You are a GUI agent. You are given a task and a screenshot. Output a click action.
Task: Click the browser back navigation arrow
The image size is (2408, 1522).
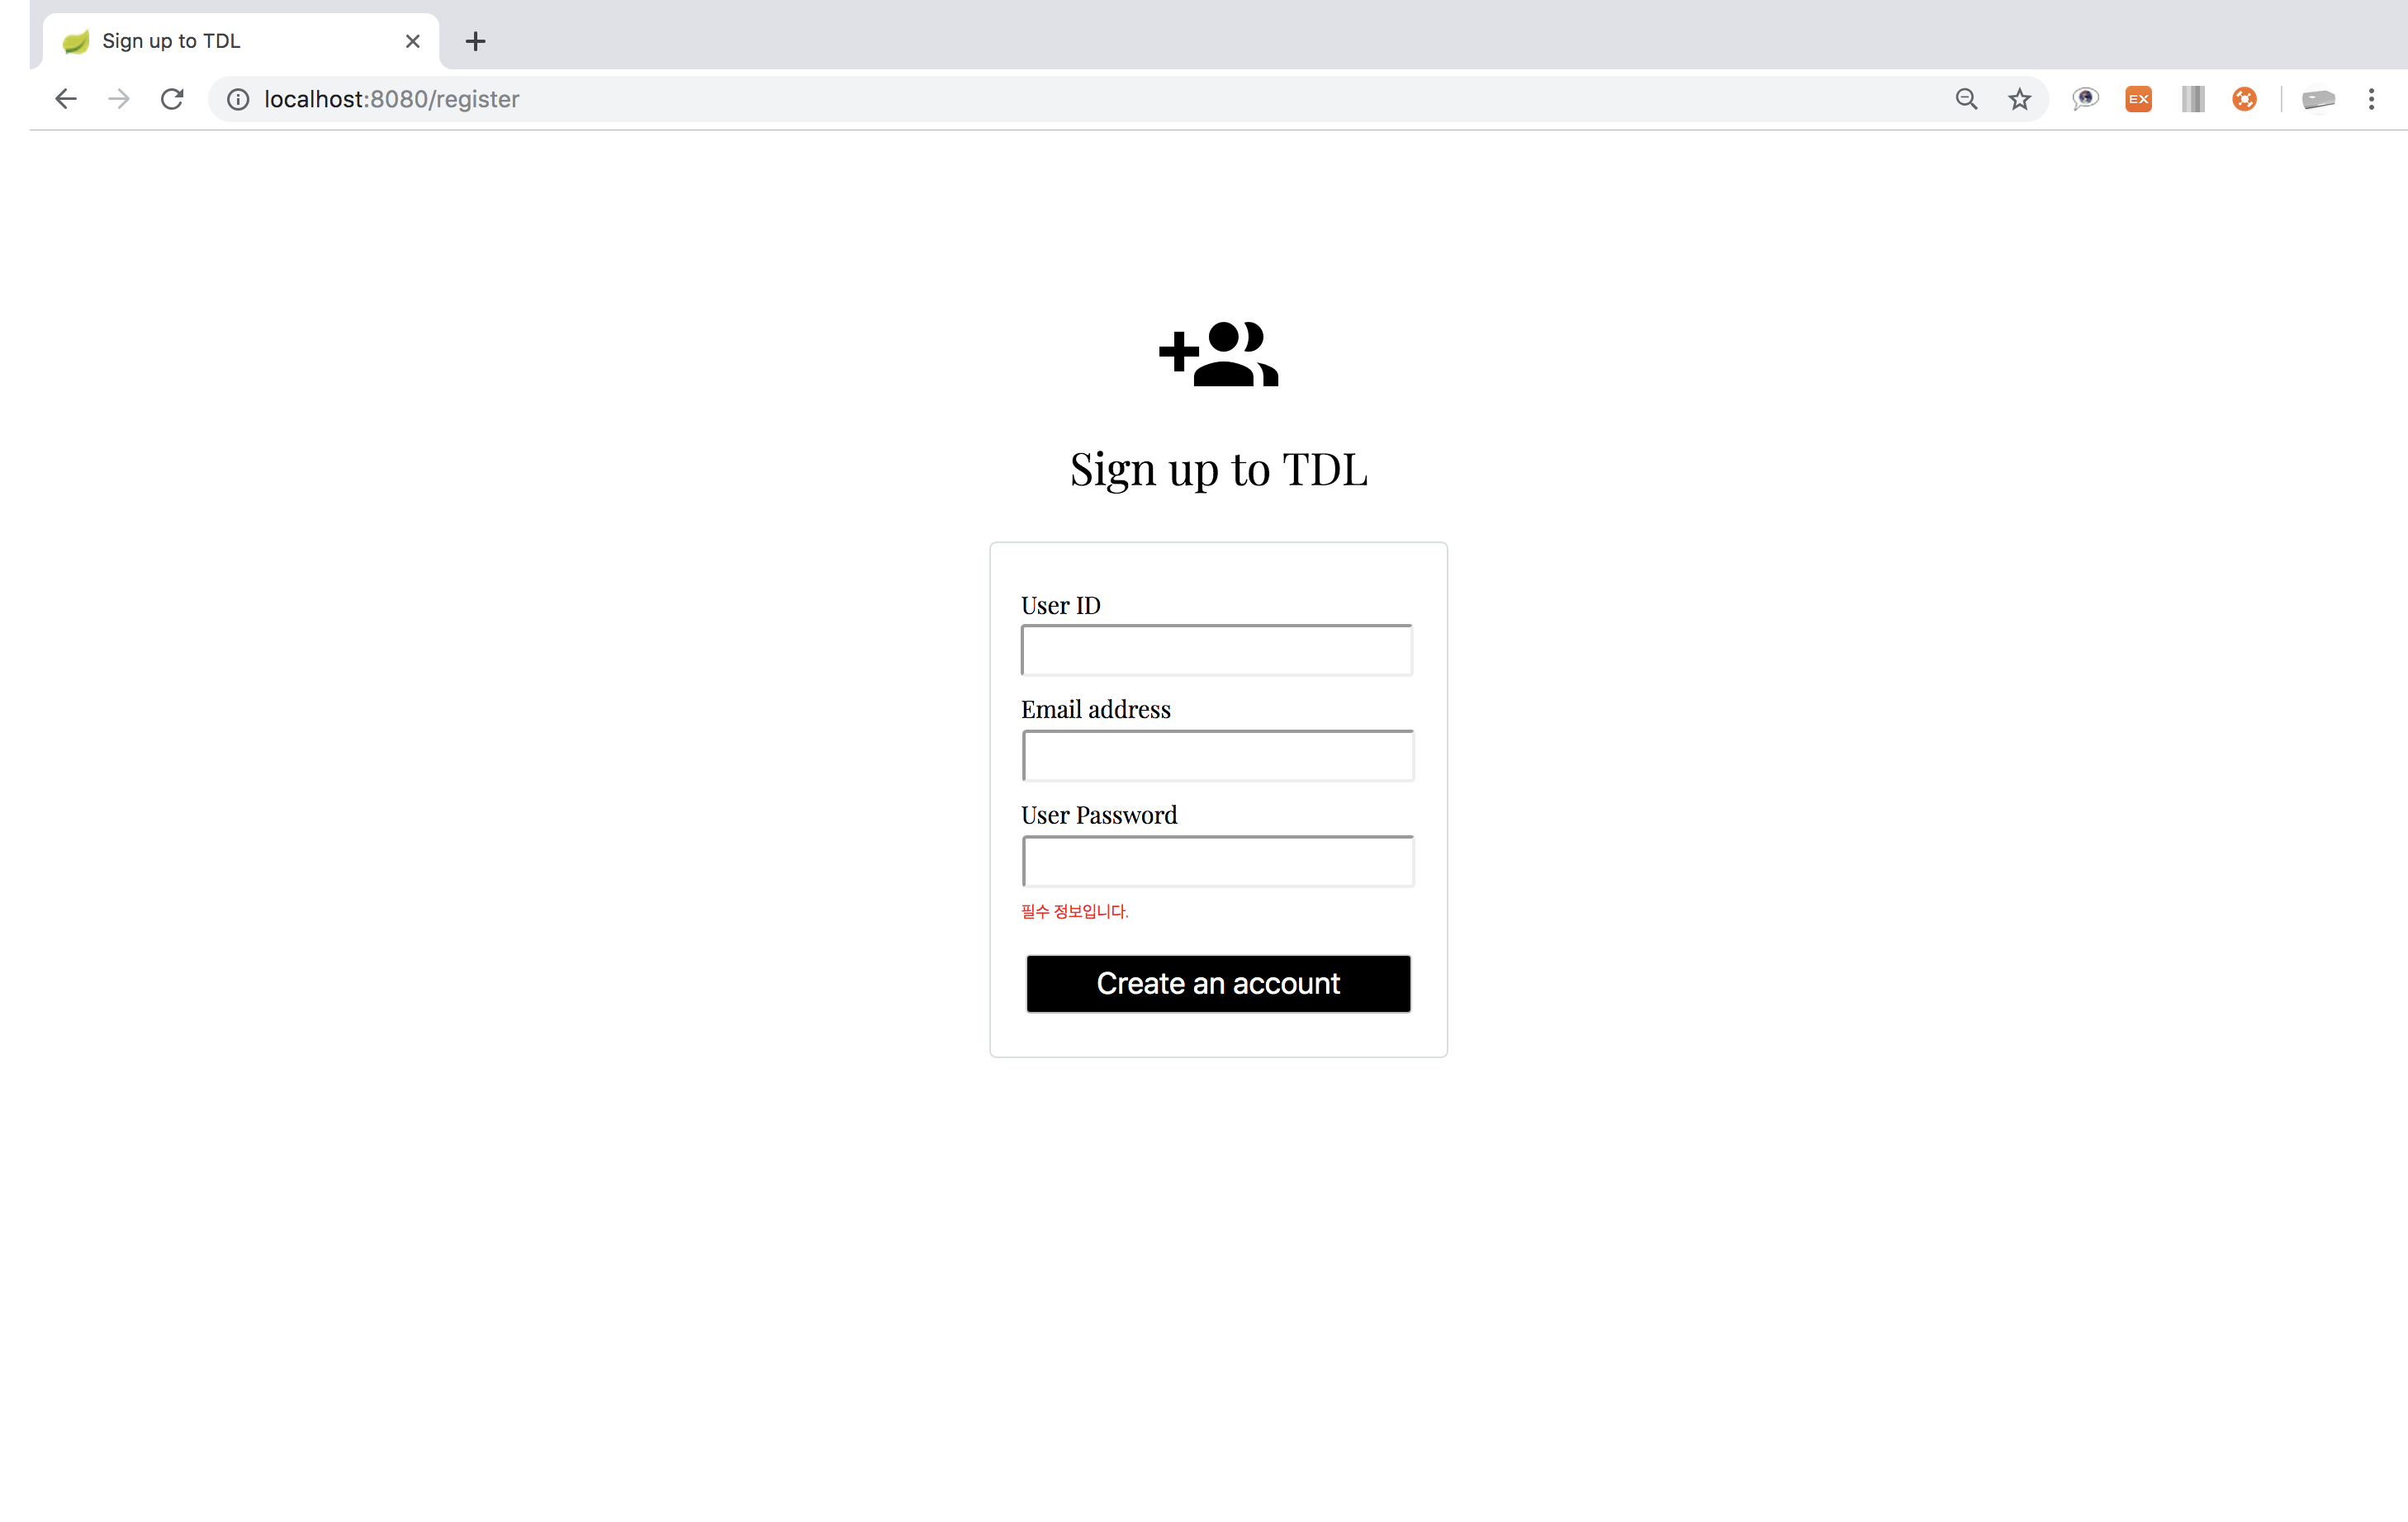click(65, 98)
